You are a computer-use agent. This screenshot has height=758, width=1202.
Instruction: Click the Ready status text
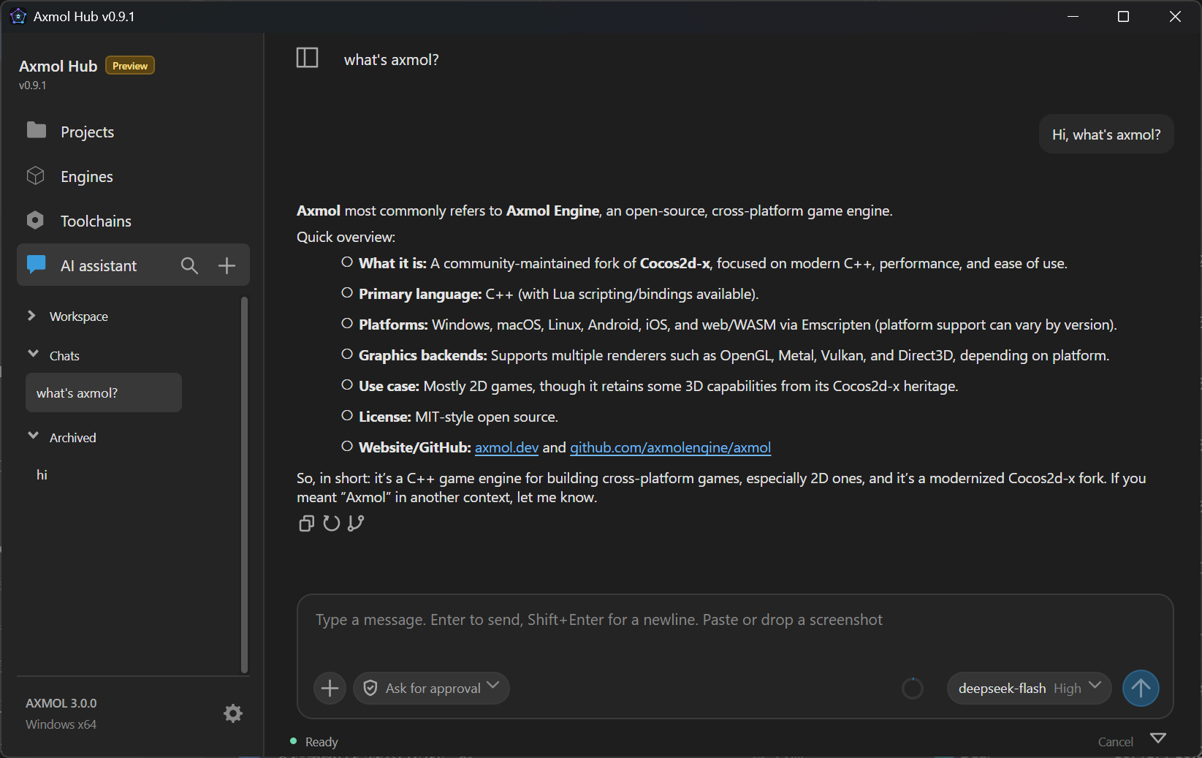pos(322,742)
